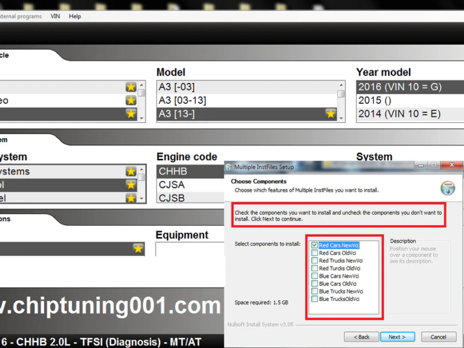Click the star icon beside A3 [13-]
Screen dimensions: 464x348
coord(331,114)
